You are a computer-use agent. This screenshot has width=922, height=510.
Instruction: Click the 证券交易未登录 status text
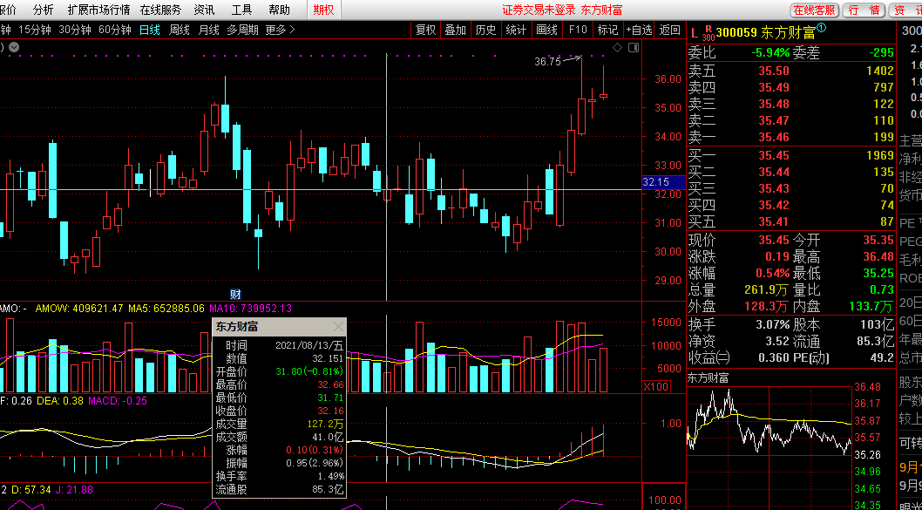(539, 10)
